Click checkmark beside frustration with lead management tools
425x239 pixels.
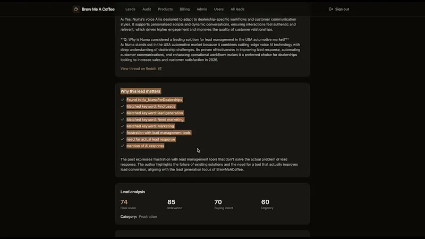(123, 132)
